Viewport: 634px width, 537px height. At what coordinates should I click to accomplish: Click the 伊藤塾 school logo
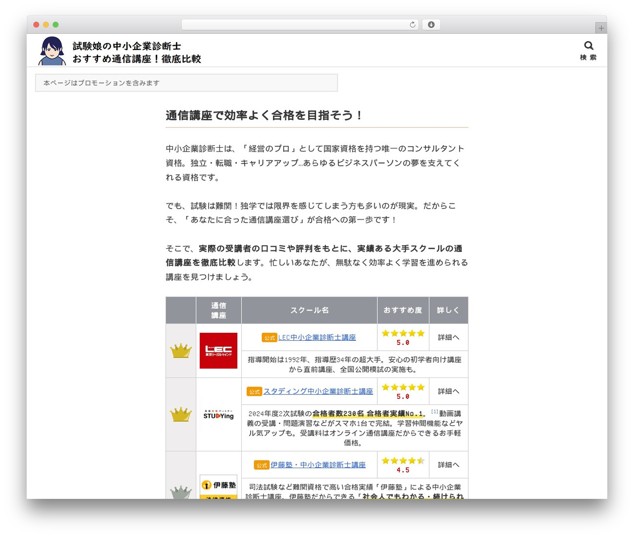218,487
